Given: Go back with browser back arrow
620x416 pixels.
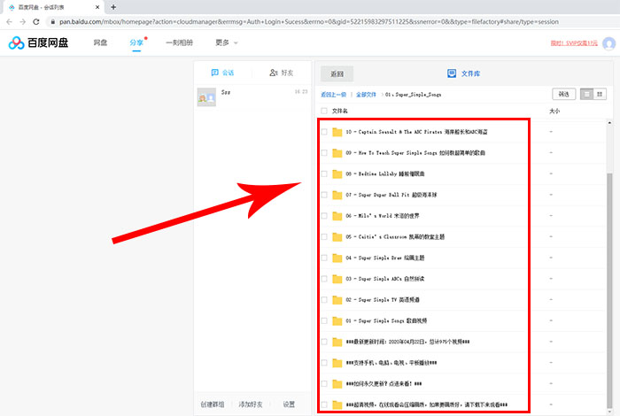Looking at the screenshot, I should click(x=9, y=22).
